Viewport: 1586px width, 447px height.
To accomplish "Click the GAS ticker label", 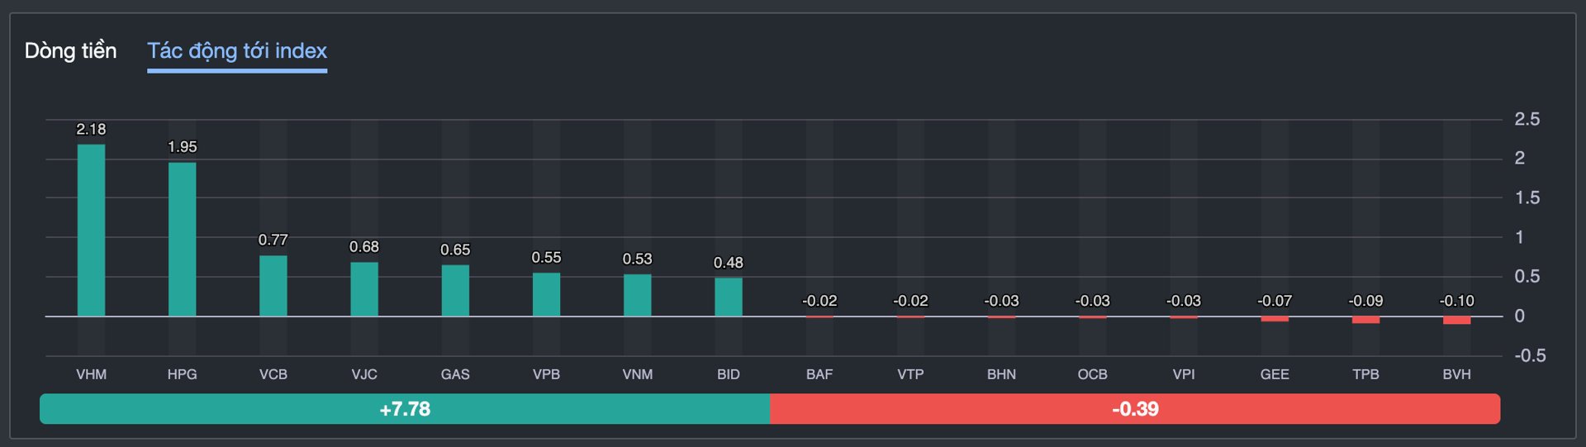I will point(455,374).
